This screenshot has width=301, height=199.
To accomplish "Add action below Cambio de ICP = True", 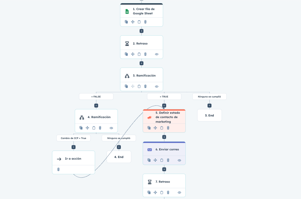I will tap(73, 147).
